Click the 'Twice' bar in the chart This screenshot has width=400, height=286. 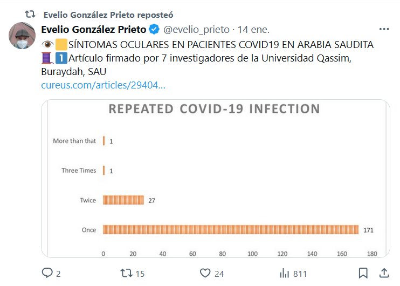coord(123,200)
